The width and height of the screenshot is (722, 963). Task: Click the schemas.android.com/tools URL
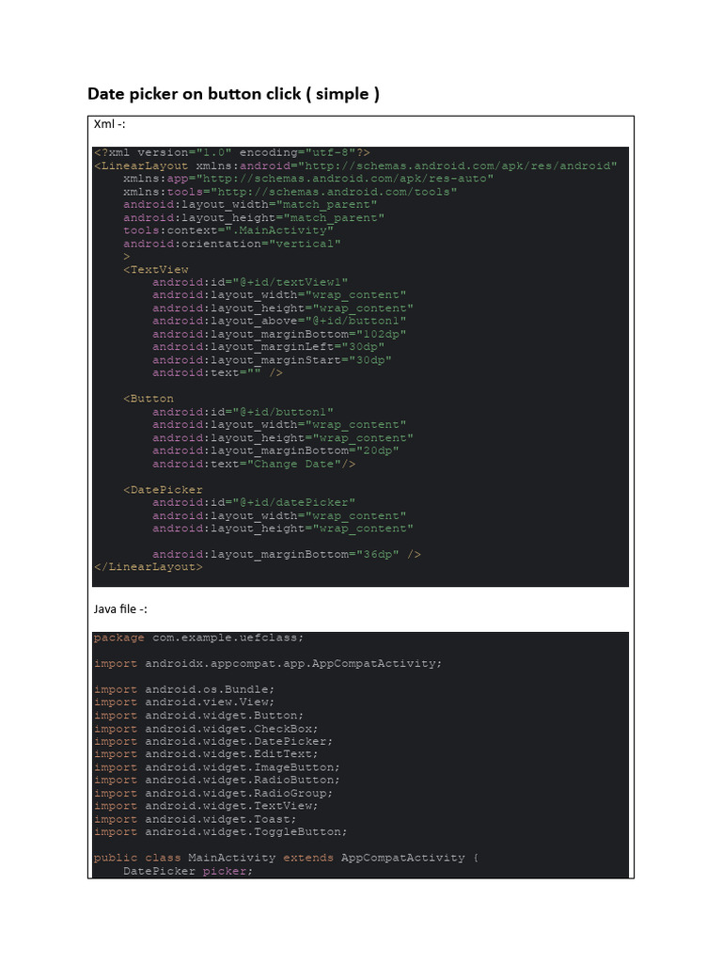(339, 192)
